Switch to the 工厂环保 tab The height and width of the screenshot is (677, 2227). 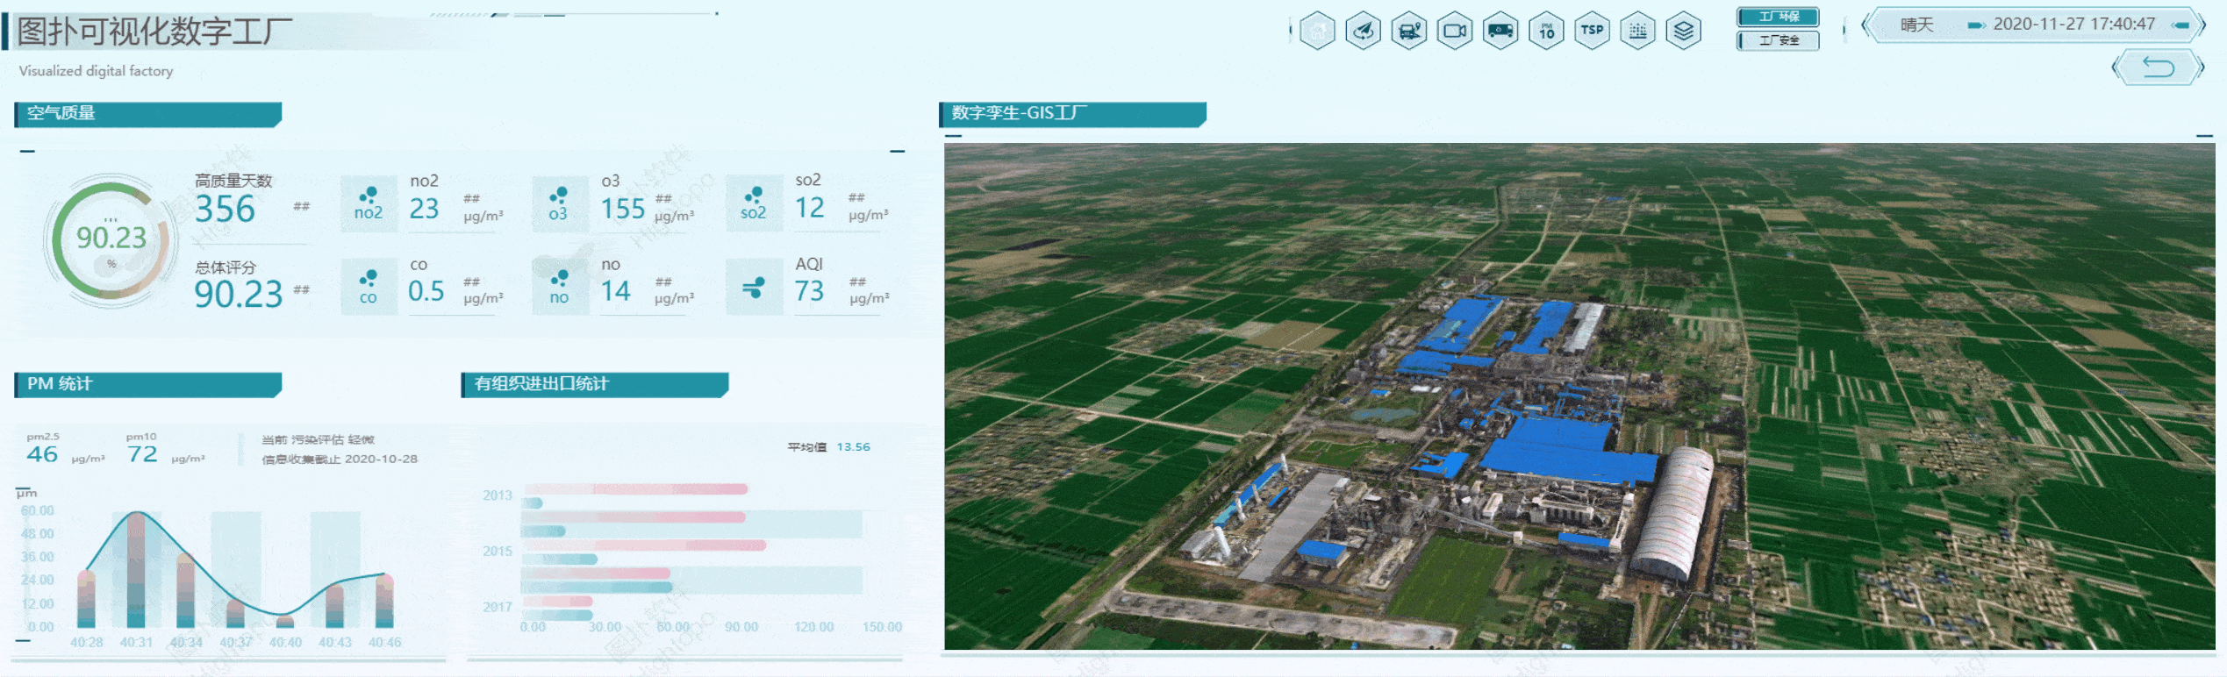[x=1778, y=17]
